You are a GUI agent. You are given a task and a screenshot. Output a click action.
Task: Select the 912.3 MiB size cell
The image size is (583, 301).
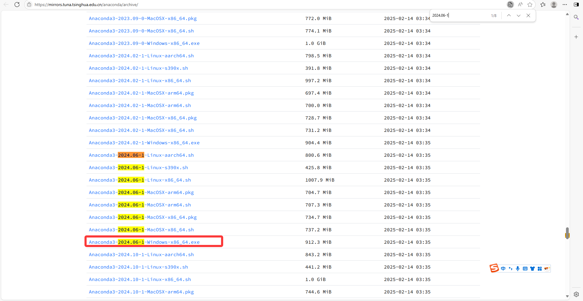coord(318,242)
